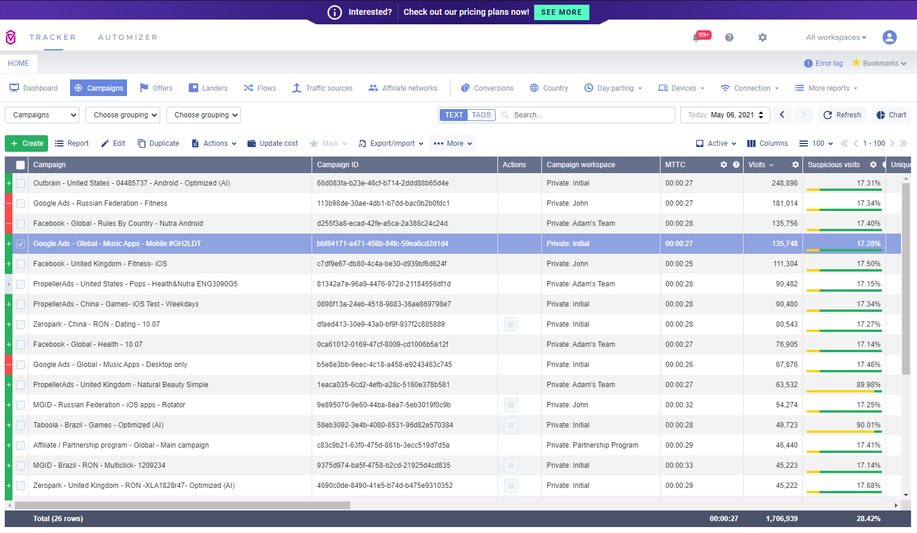
Task: Click the info icon in promo banner
Action: 335,12
